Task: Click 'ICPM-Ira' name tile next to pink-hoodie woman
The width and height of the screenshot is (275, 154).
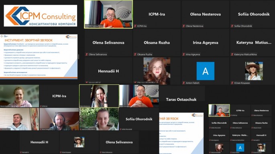Action: click(x=59, y=96)
